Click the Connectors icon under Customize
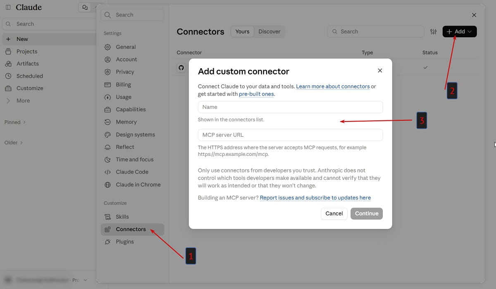 [108, 229]
